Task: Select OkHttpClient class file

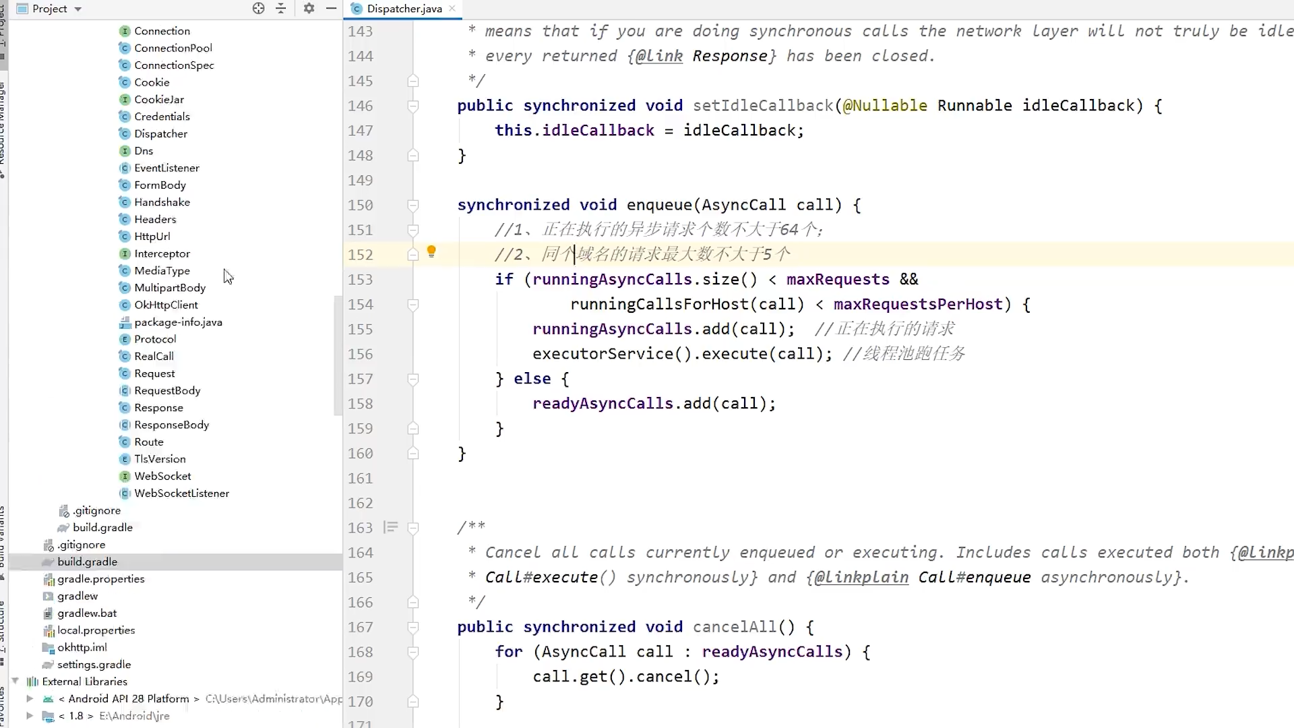Action: pyautogui.click(x=166, y=305)
